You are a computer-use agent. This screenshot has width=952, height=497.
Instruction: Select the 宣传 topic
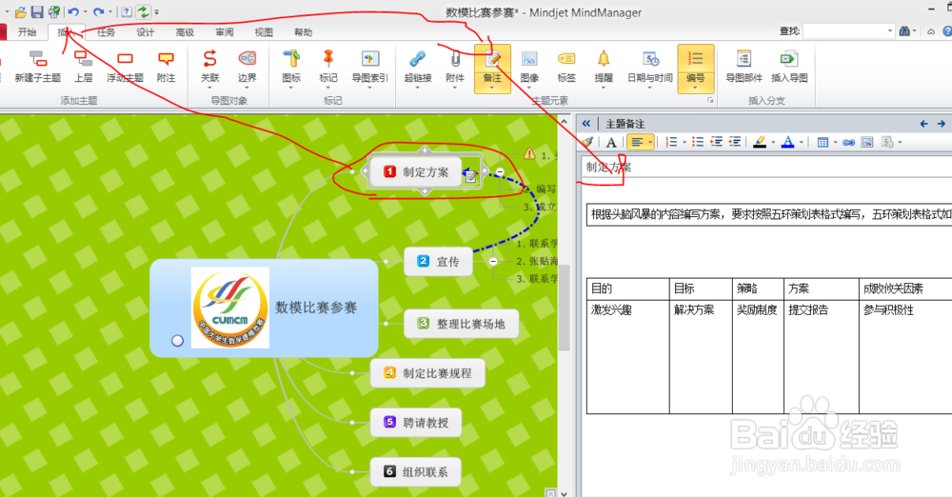[438, 261]
